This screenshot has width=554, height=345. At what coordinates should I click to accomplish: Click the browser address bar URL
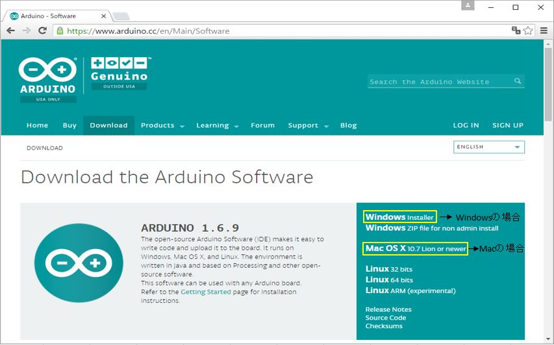[148, 31]
